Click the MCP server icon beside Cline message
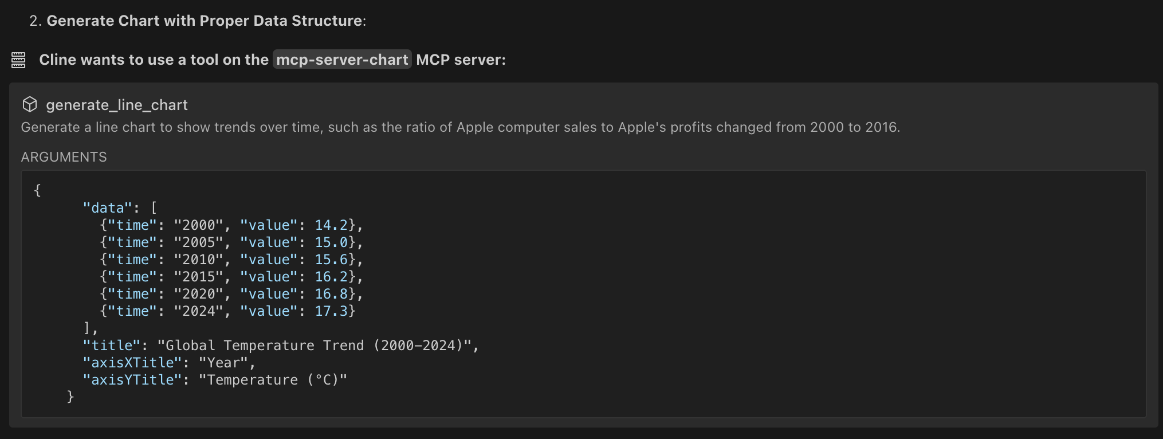1163x439 pixels. point(18,60)
